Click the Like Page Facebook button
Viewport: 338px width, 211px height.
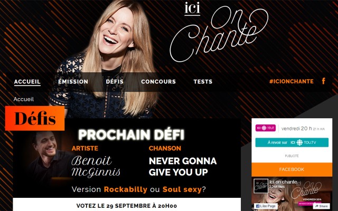pos(266,206)
